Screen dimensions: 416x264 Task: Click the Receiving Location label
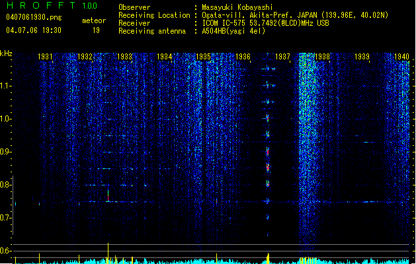[154, 15]
